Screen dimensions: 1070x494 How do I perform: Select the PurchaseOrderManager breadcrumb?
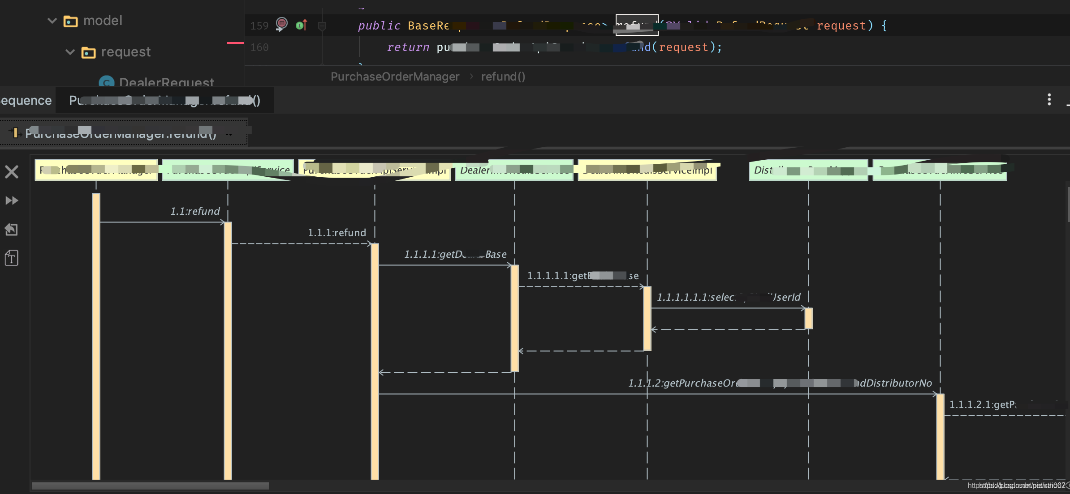[x=395, y=77]
